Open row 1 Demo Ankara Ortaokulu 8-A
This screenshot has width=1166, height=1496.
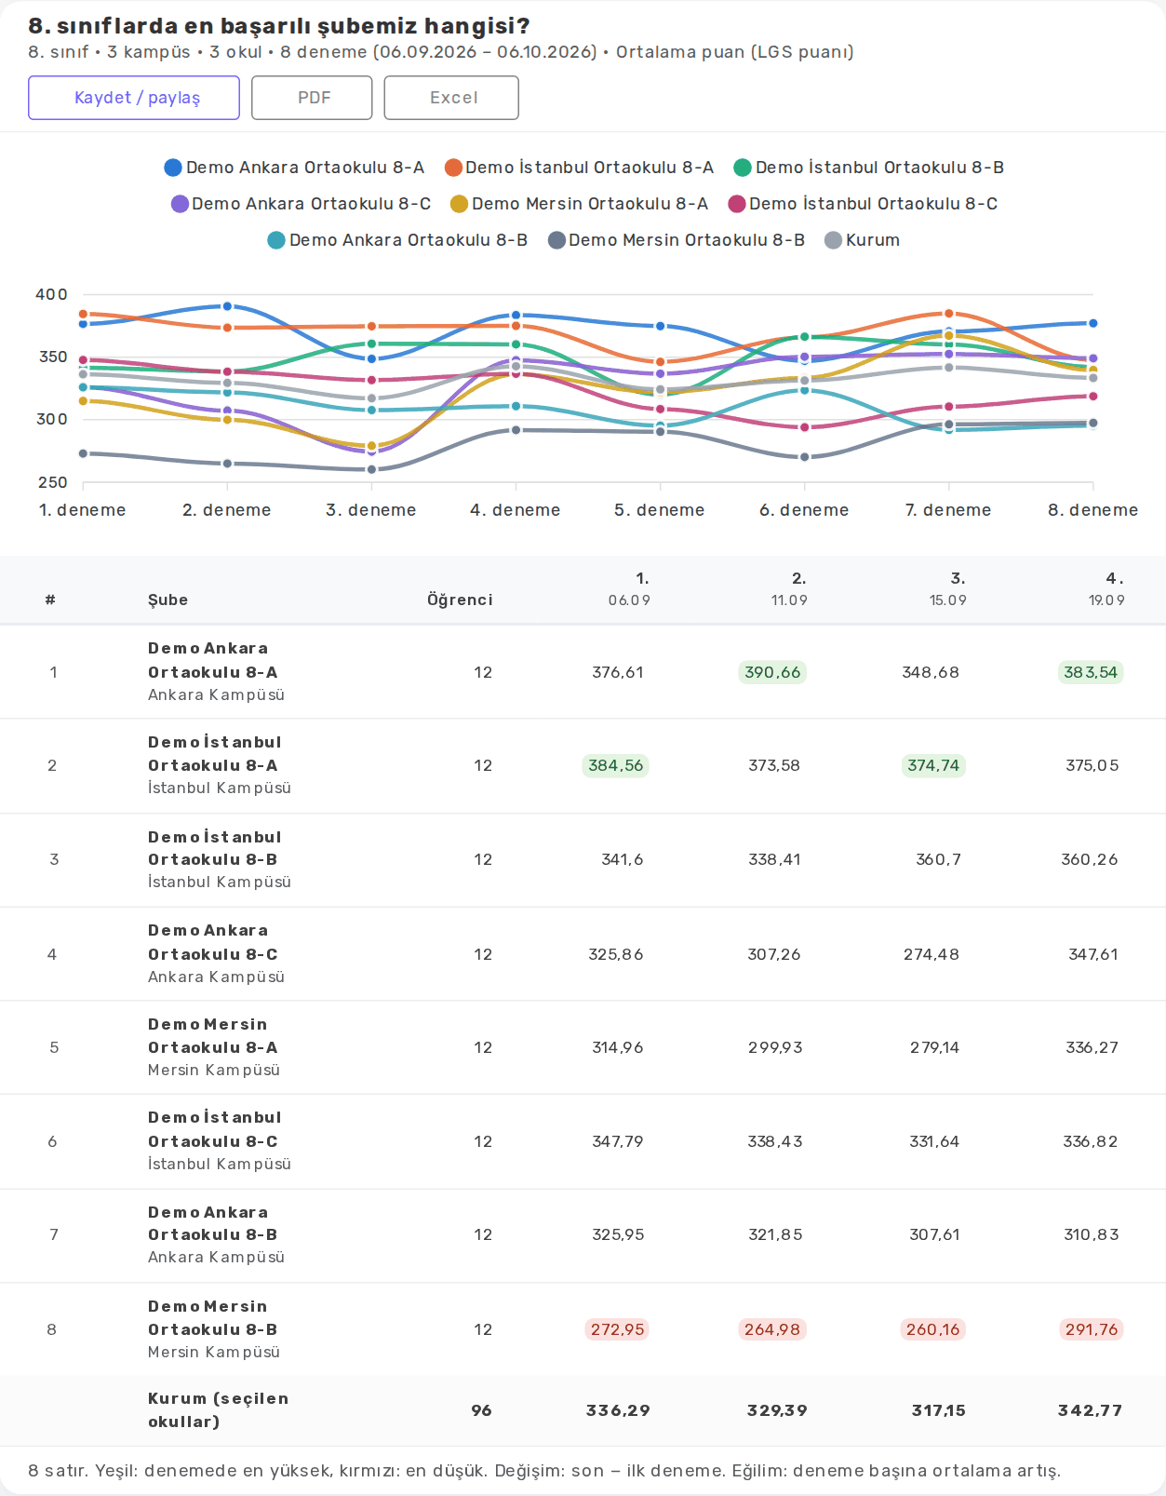[x=583, y=672]
